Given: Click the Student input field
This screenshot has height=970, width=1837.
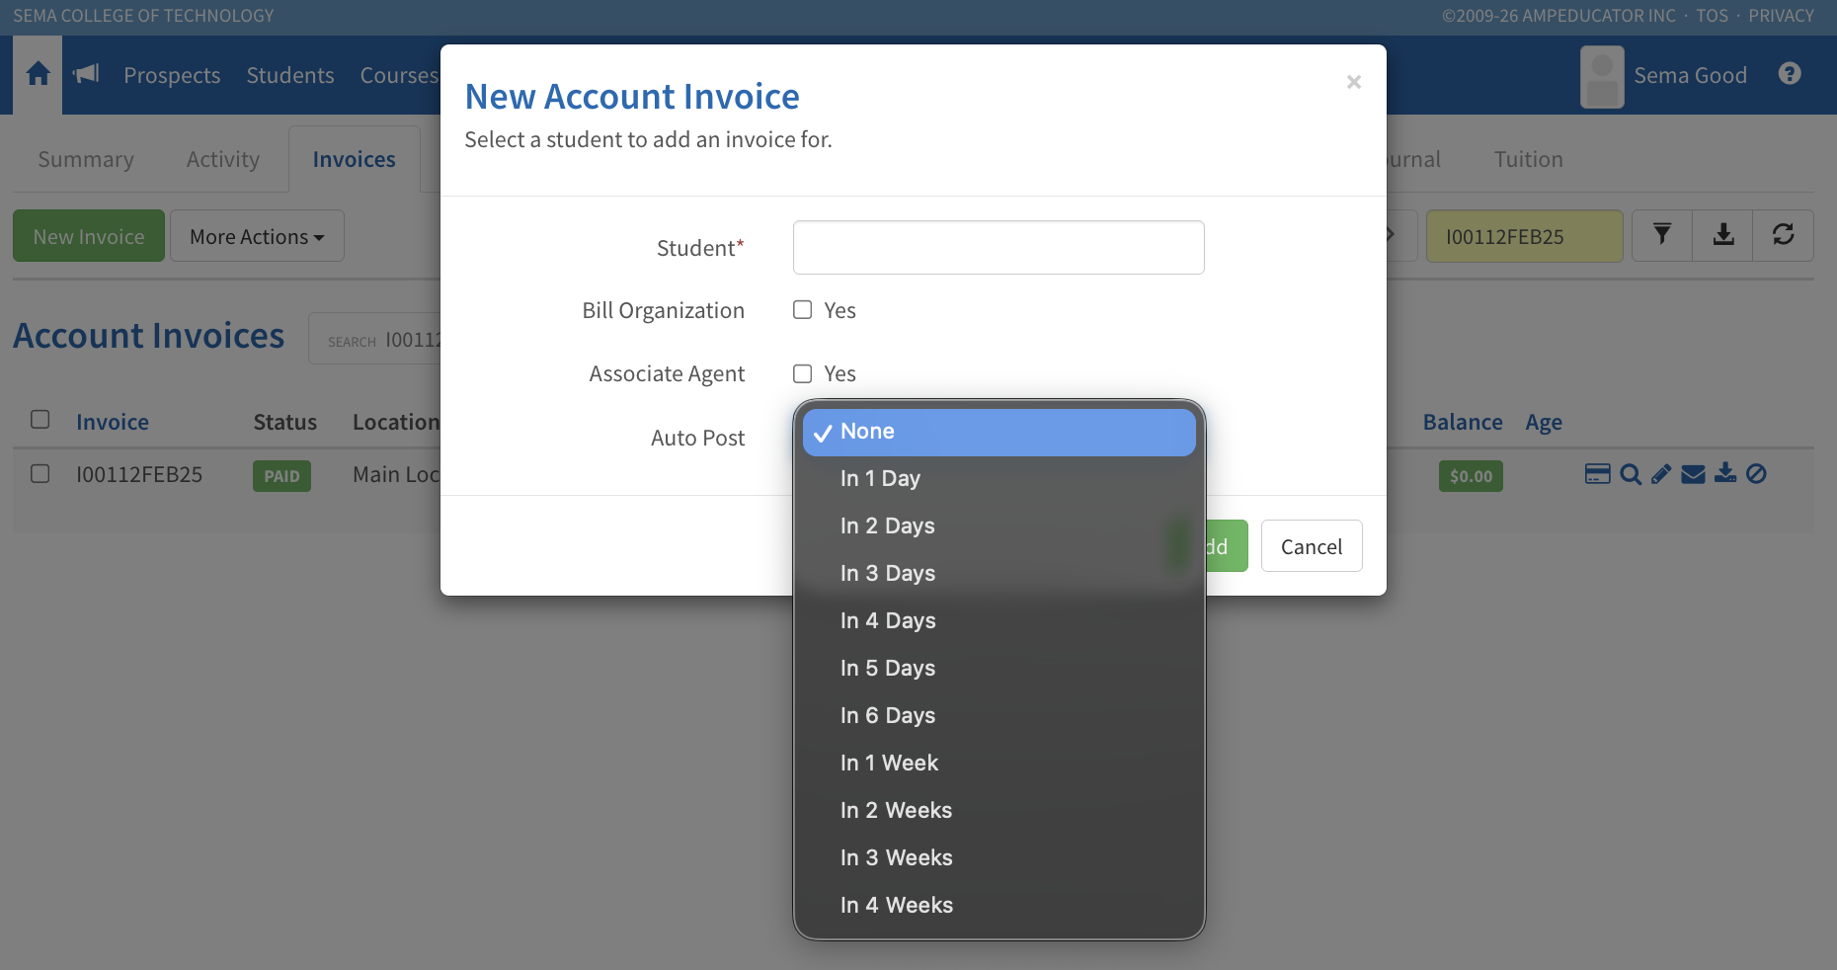Looking at the screenshot, I should tap(998, 247).
